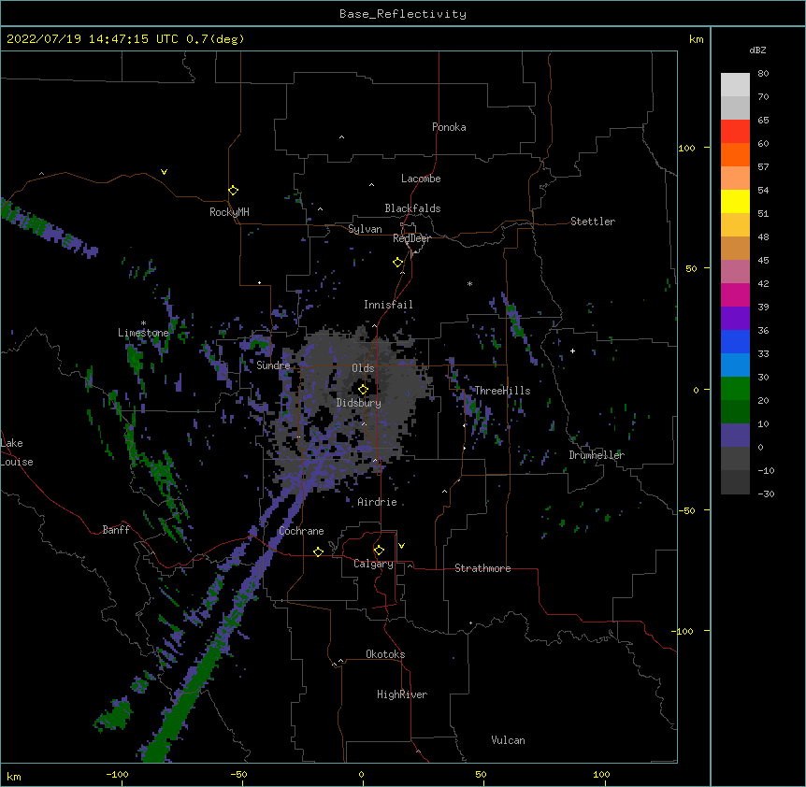The image size is (806, 787).
Task: Select the Sundre label
Action: point(273,365)
